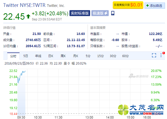Click the green plus in 添加自选
Viewport: 167px width, 119px height.
pos(147,5)
